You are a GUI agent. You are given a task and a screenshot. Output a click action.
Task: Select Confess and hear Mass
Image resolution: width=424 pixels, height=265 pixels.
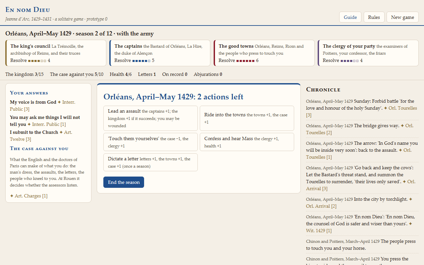click(247, 142)
